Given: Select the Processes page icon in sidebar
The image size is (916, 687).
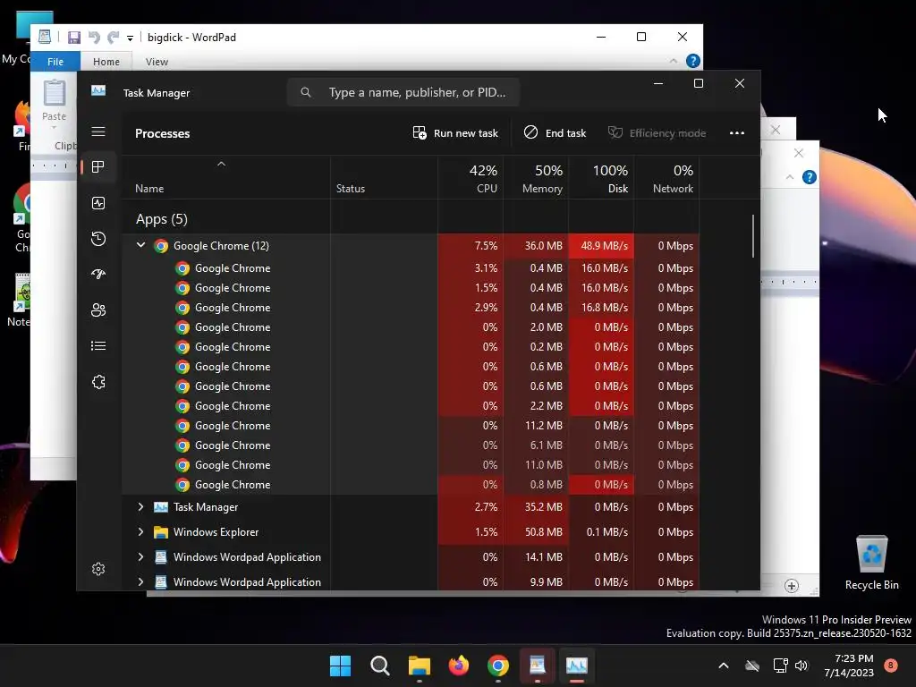Looking at the screenshot, I should point(98,167).
